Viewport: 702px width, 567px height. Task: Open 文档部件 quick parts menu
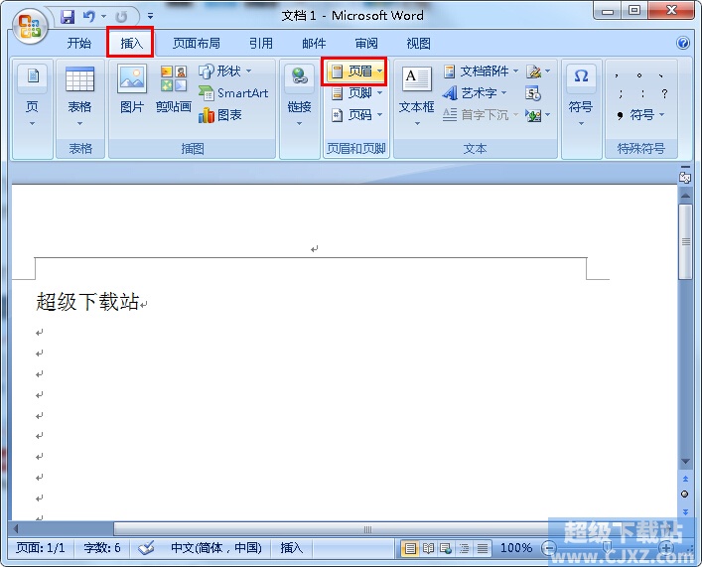[481, 71]
